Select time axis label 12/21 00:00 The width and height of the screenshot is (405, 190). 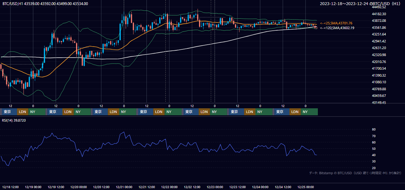pos(124,187)
